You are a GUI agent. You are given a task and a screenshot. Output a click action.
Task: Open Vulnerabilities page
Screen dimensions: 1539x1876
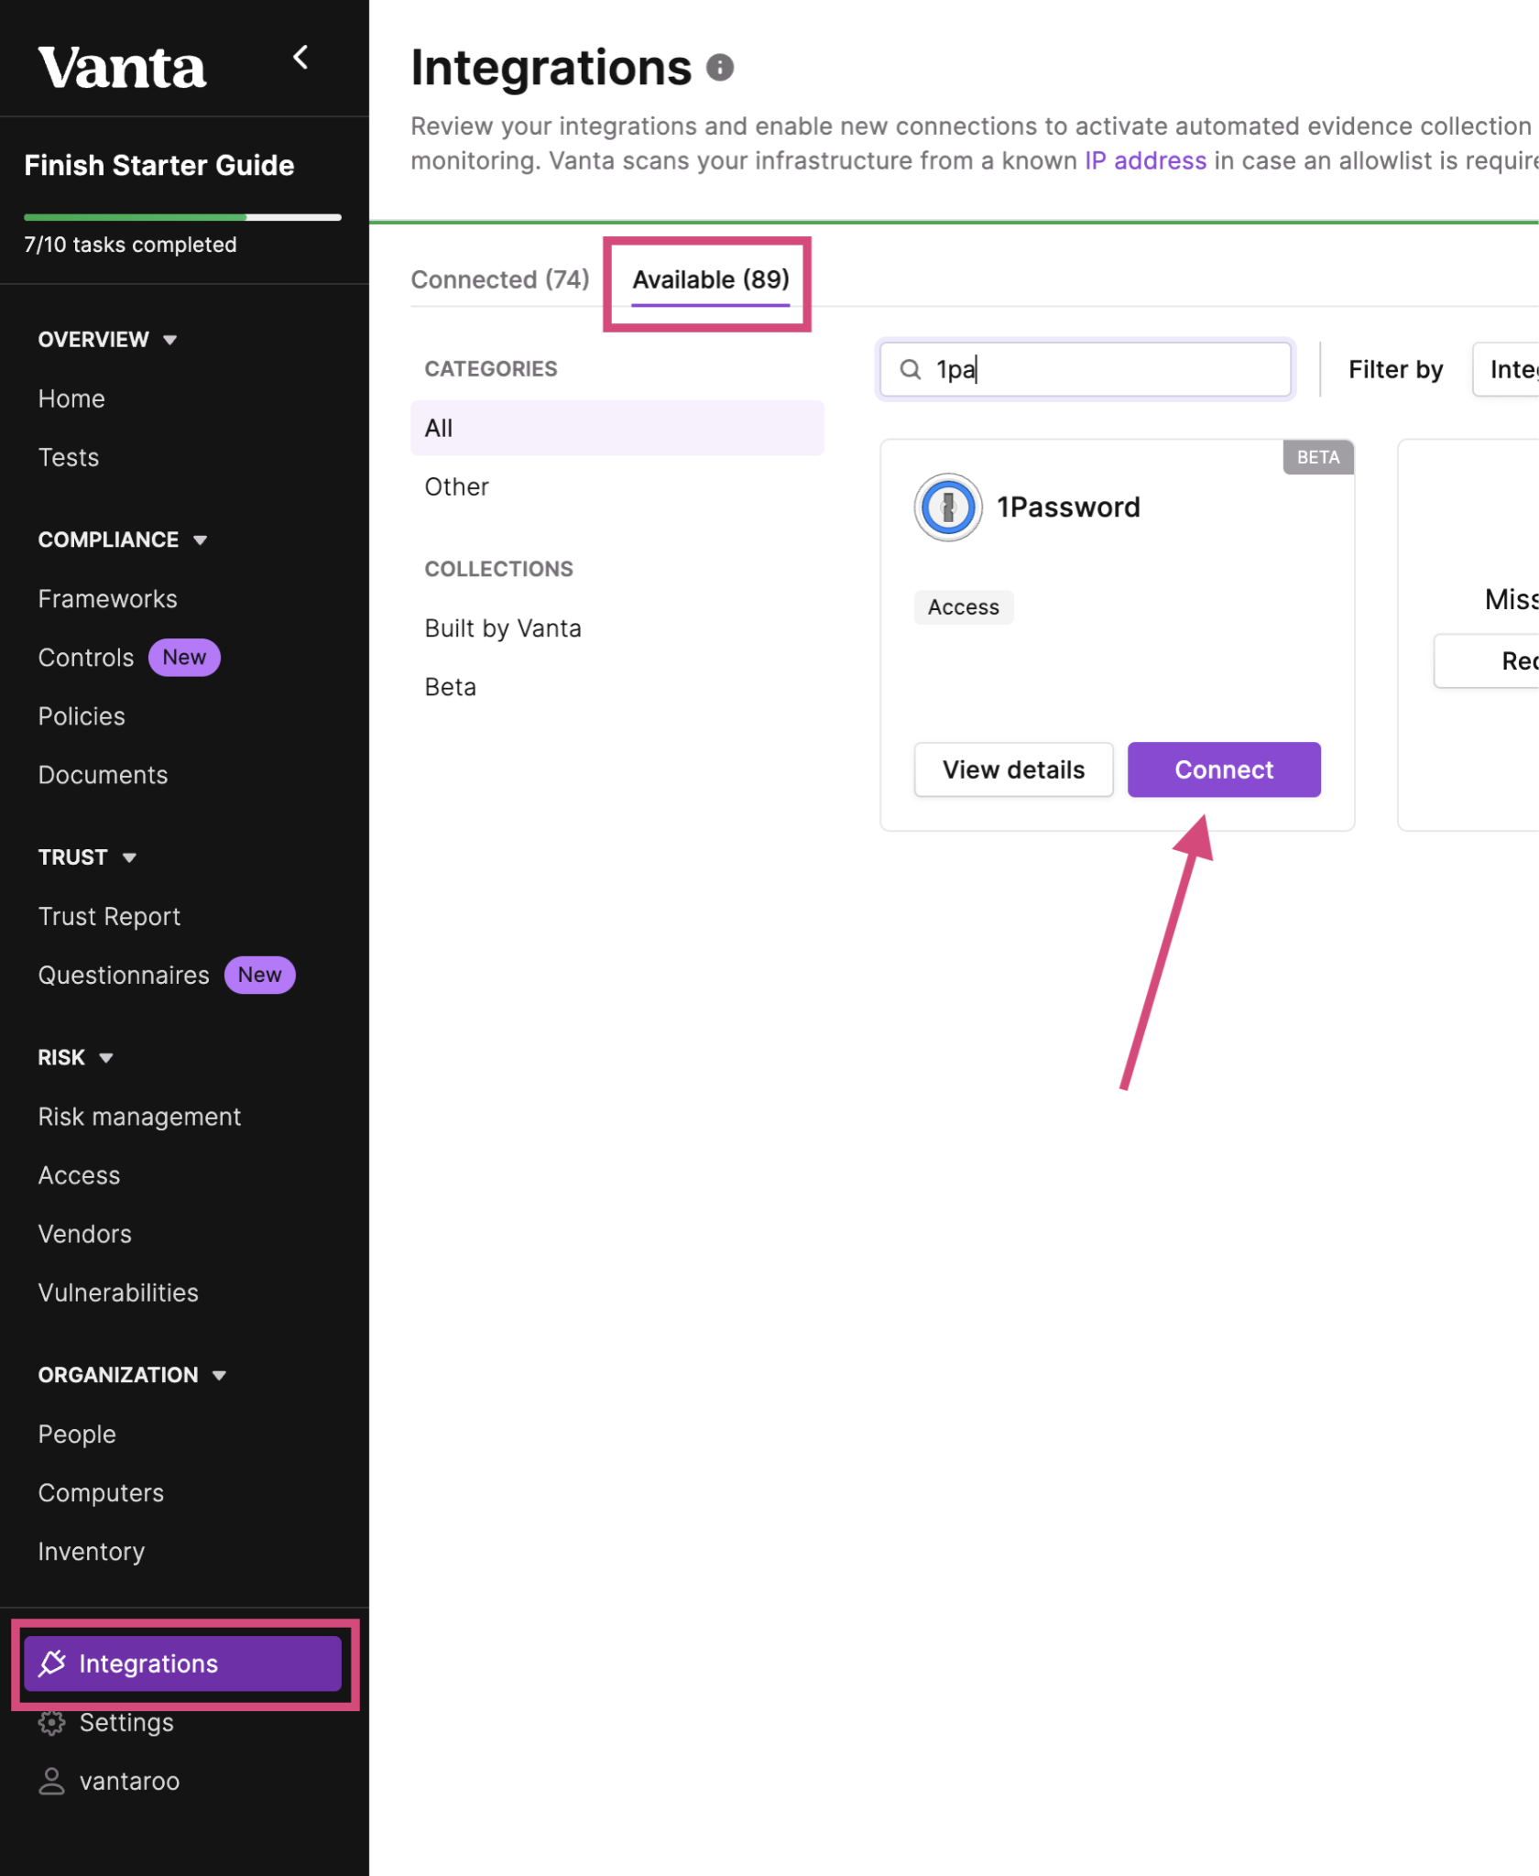[x=118, y=1292]
